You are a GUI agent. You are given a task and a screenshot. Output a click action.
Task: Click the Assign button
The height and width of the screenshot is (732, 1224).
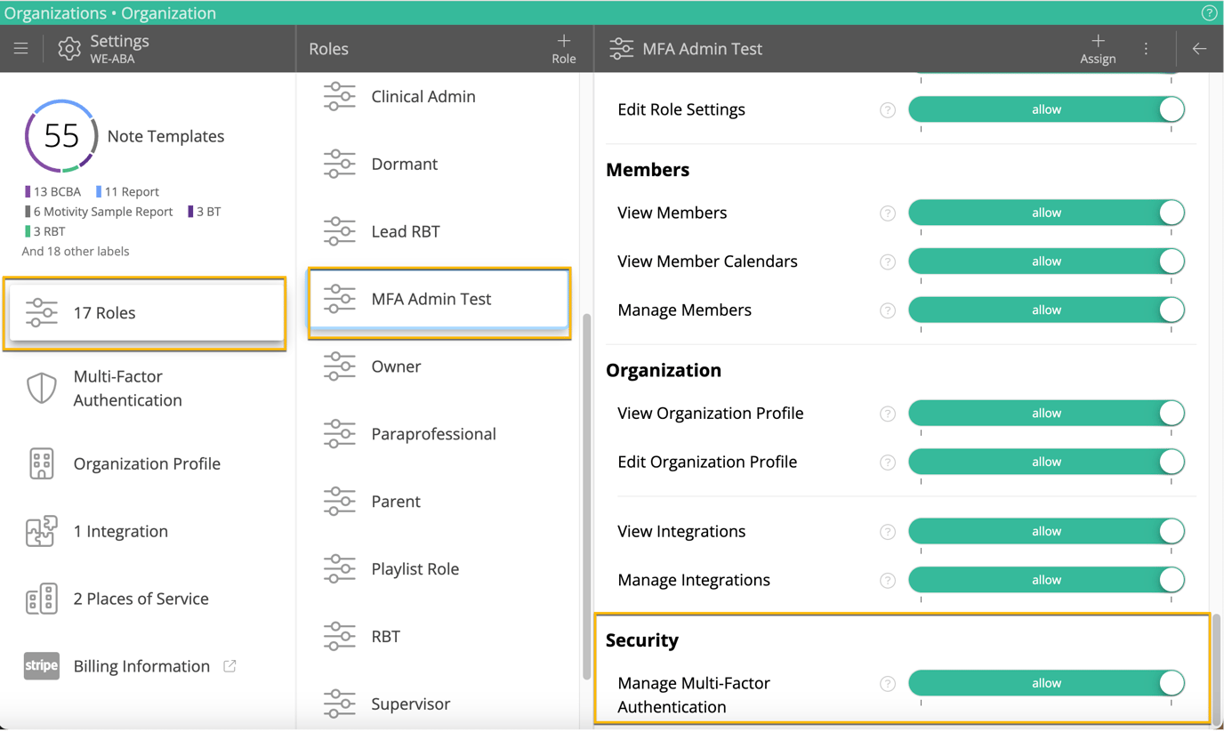(1098, 49)
